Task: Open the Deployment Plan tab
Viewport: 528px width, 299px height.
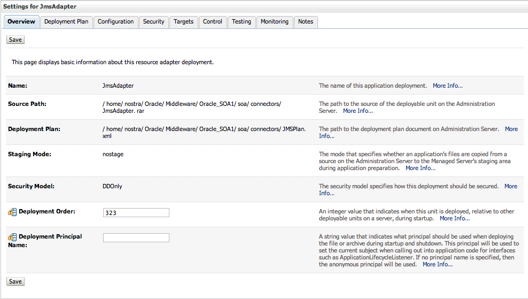Action: point(66,22)
